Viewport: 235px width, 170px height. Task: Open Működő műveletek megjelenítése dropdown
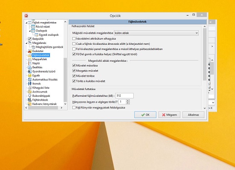[x=156, y=33]
